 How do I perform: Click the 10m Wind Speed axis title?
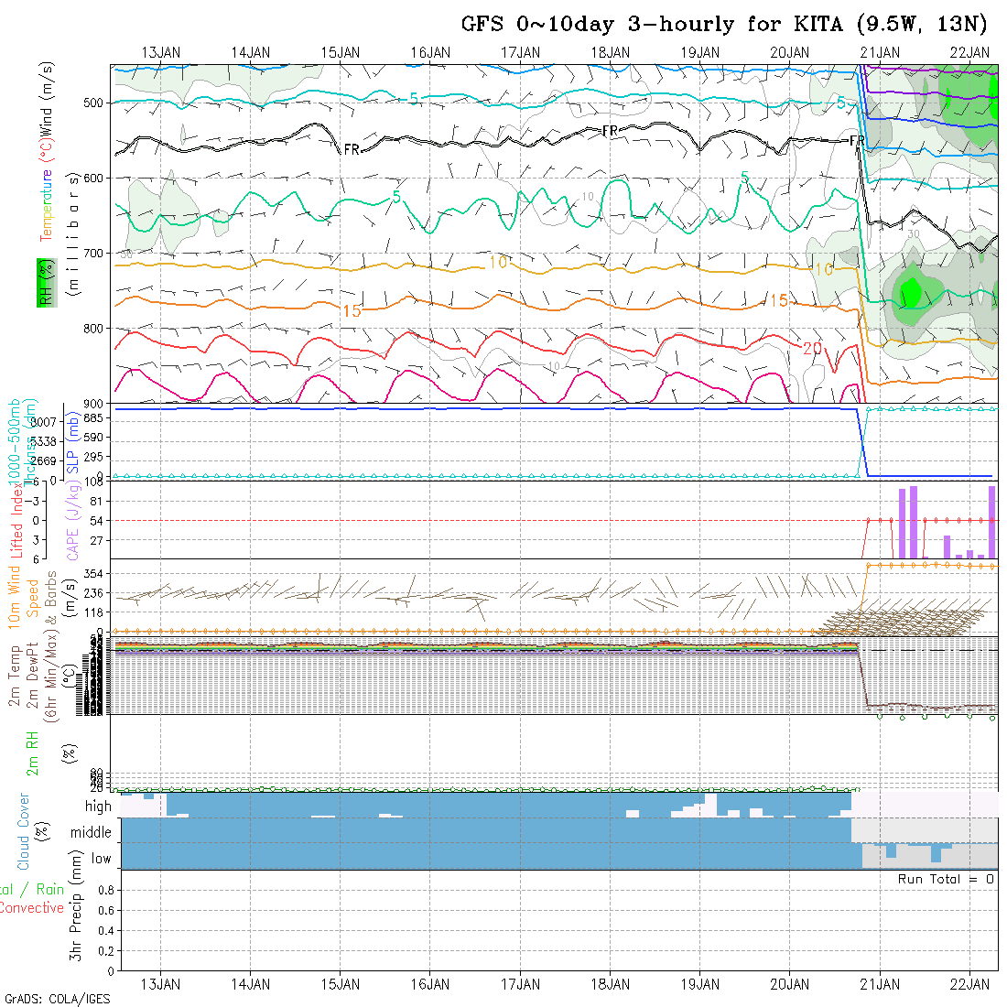(23, 594)
